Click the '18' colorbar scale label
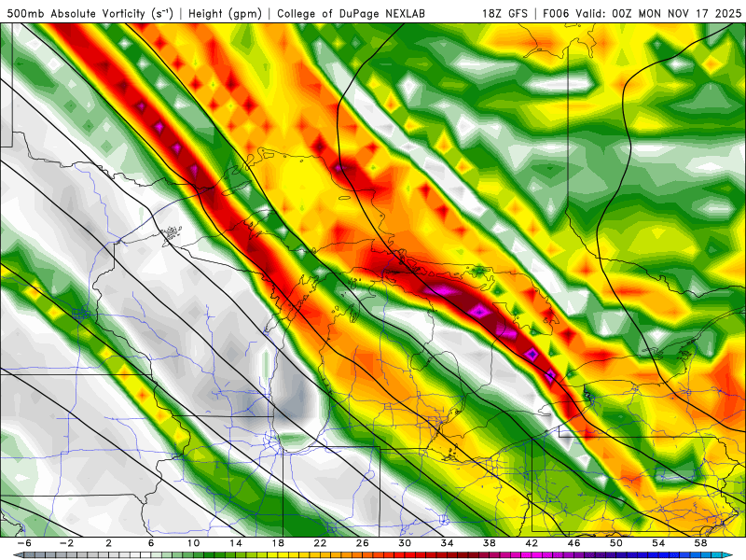 coord(278,543)
